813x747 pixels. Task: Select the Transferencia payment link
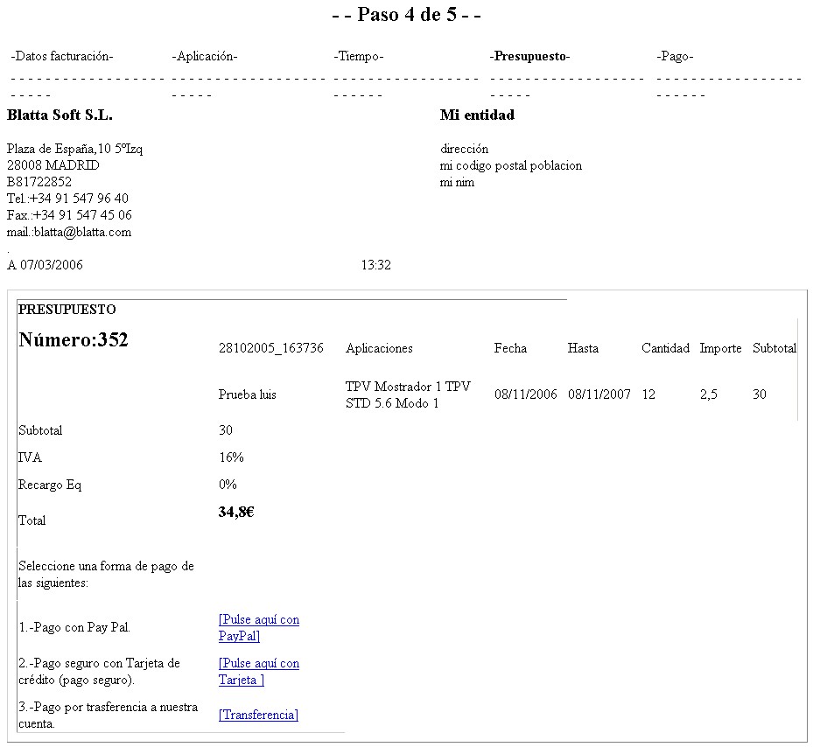point(258,715)
